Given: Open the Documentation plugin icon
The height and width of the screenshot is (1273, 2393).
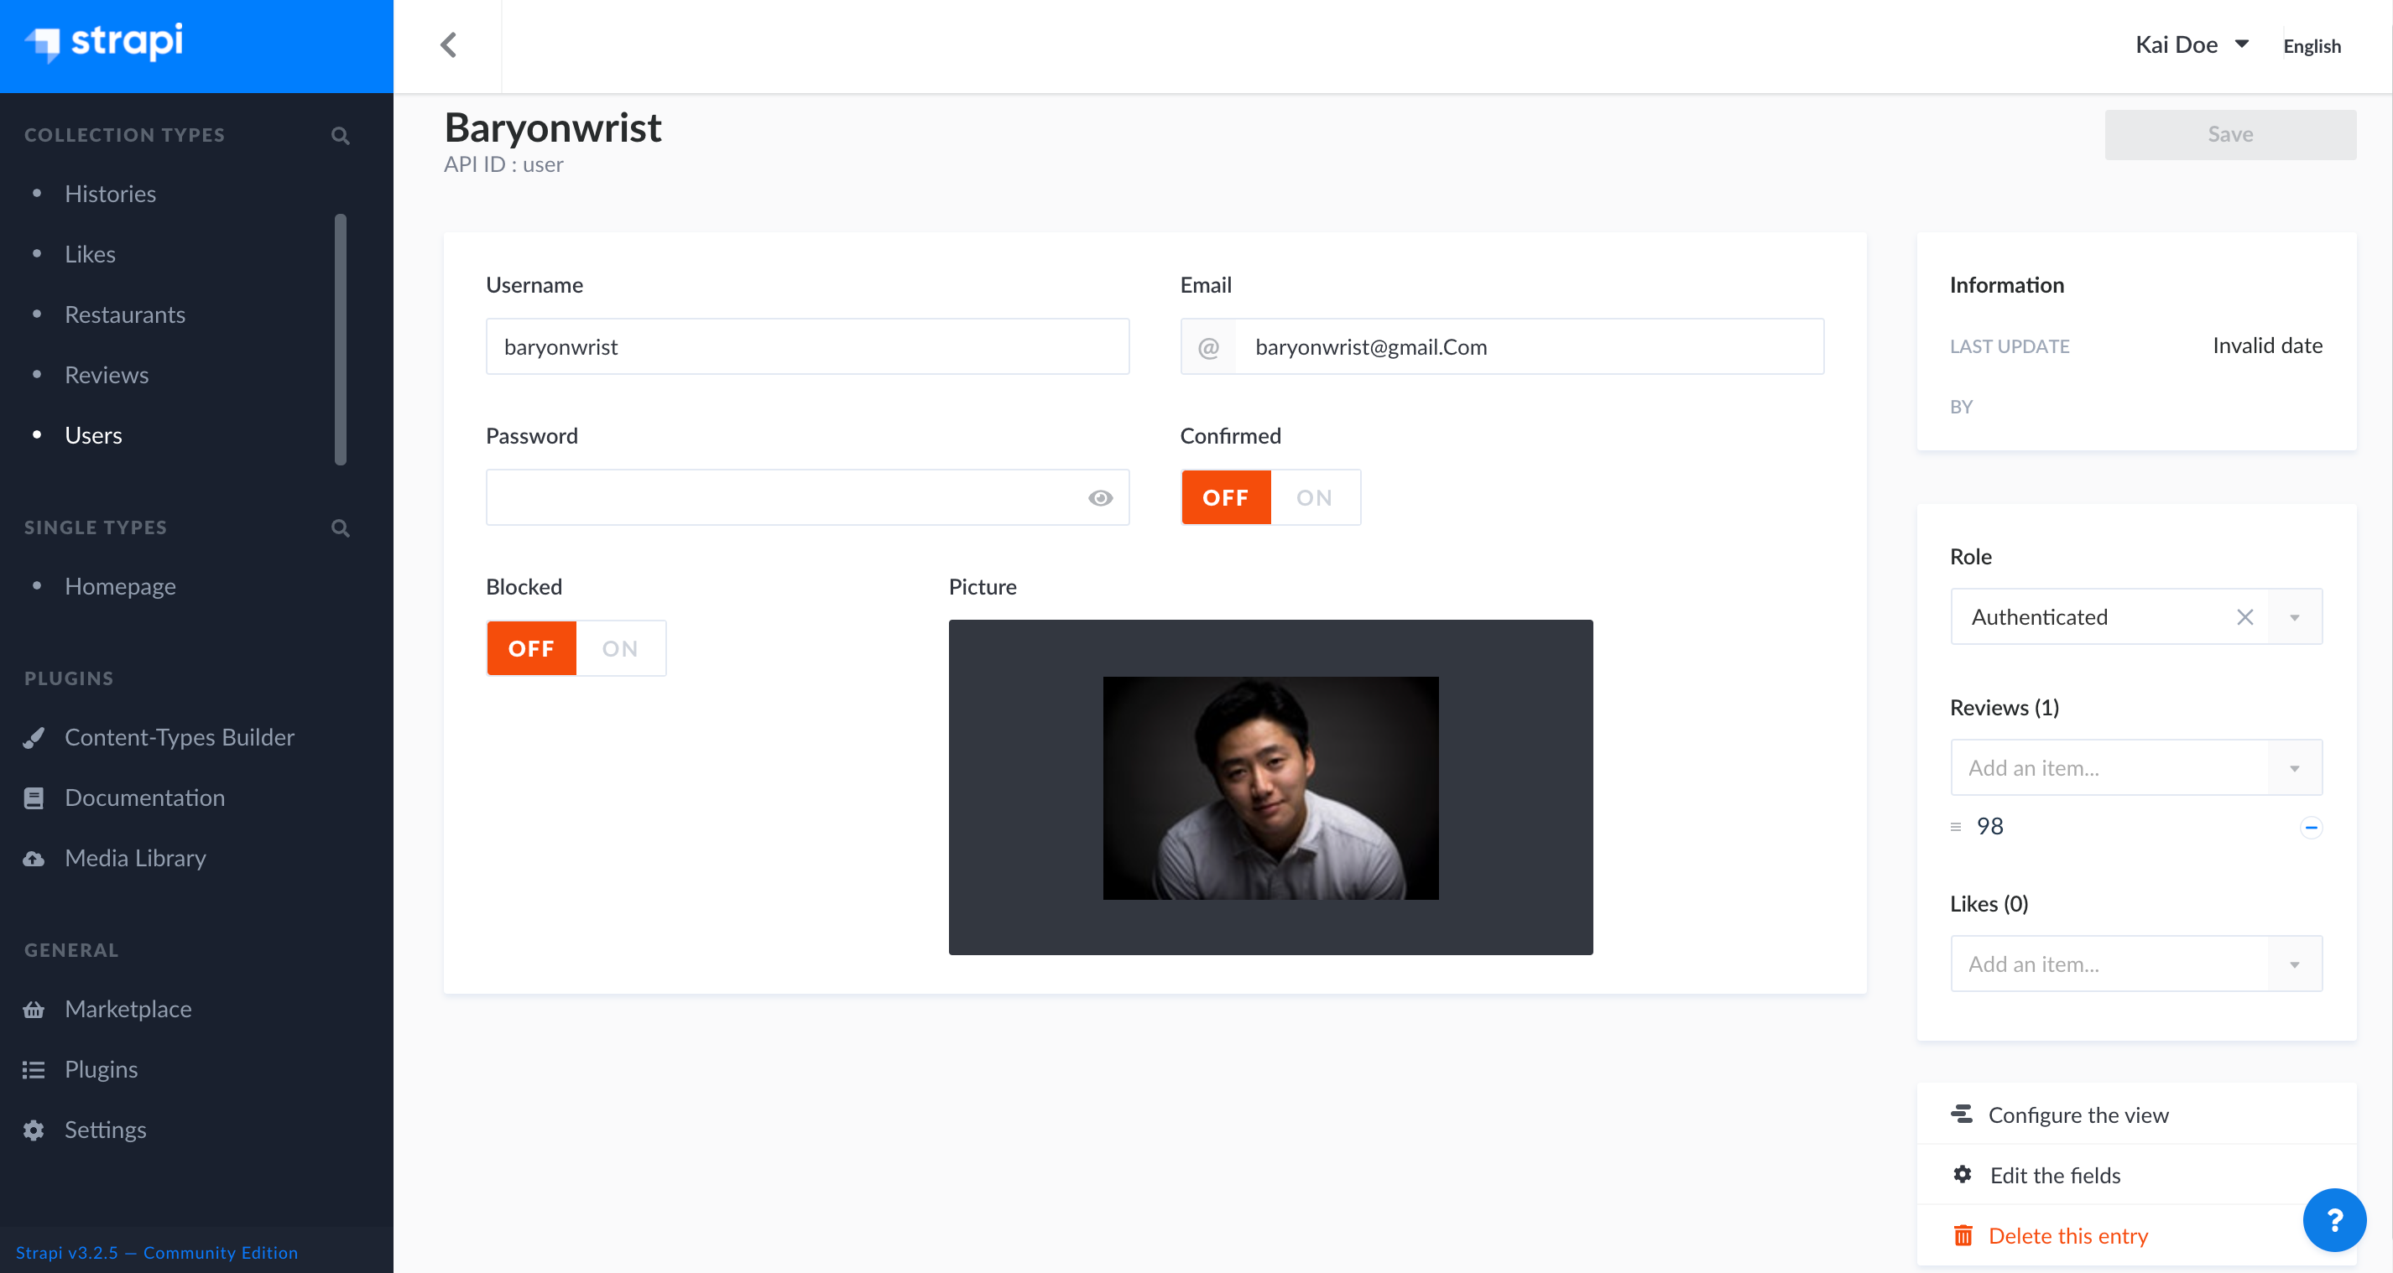Looking at the screenshot, I should pos(34,798).
